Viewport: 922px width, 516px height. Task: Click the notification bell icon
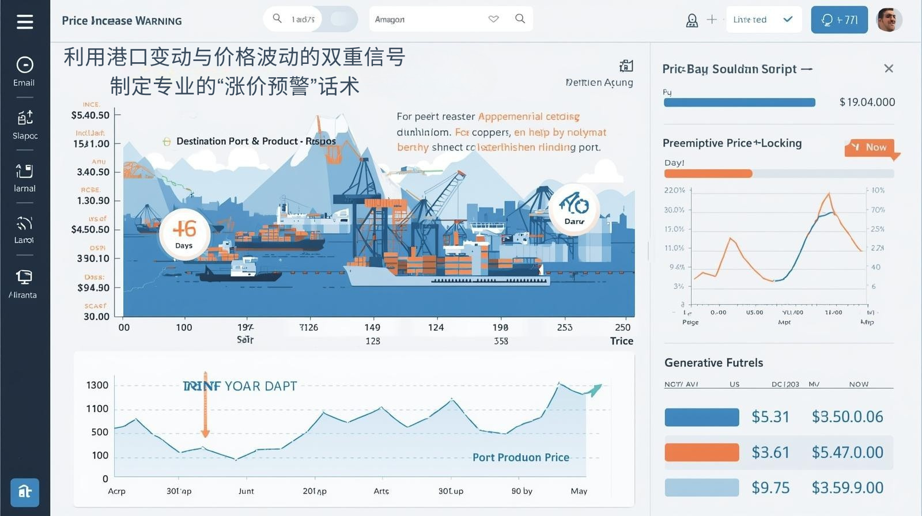pyautogui.click(x=692, y=20)
